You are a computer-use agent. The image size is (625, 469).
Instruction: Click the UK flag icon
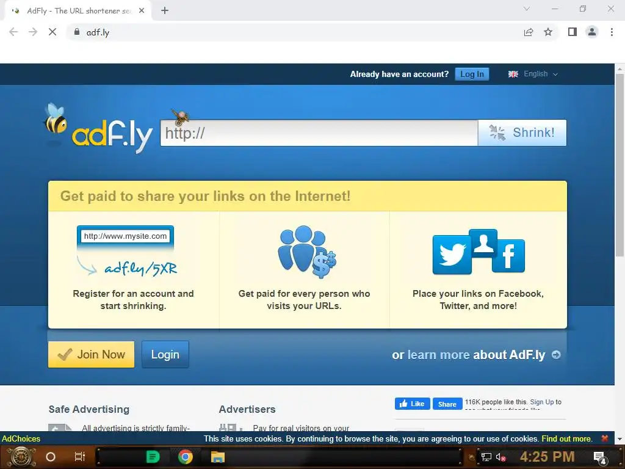513,74
